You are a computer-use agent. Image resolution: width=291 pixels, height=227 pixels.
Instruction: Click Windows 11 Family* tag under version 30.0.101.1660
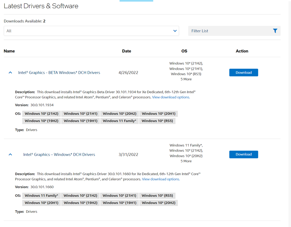tap(41, 196)
